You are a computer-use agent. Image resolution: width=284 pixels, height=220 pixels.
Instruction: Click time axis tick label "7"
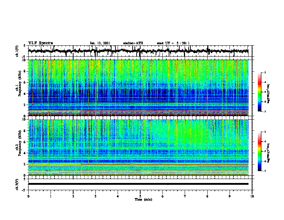pos(185,196)
